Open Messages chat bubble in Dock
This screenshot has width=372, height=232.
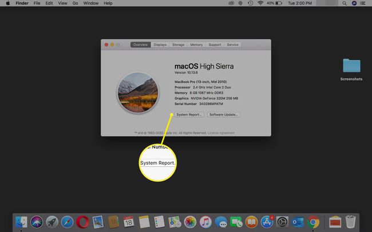pos(221,222)
